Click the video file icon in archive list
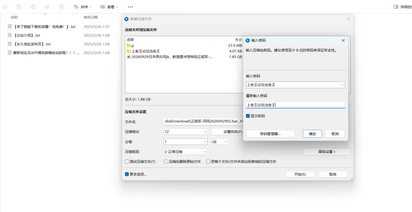Image resolution: width=412 pixels, height=212 pixels. (x=129, y=57)
